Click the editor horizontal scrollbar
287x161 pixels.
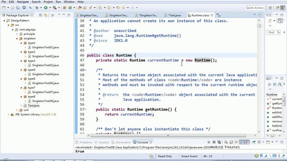click(168, 136)
